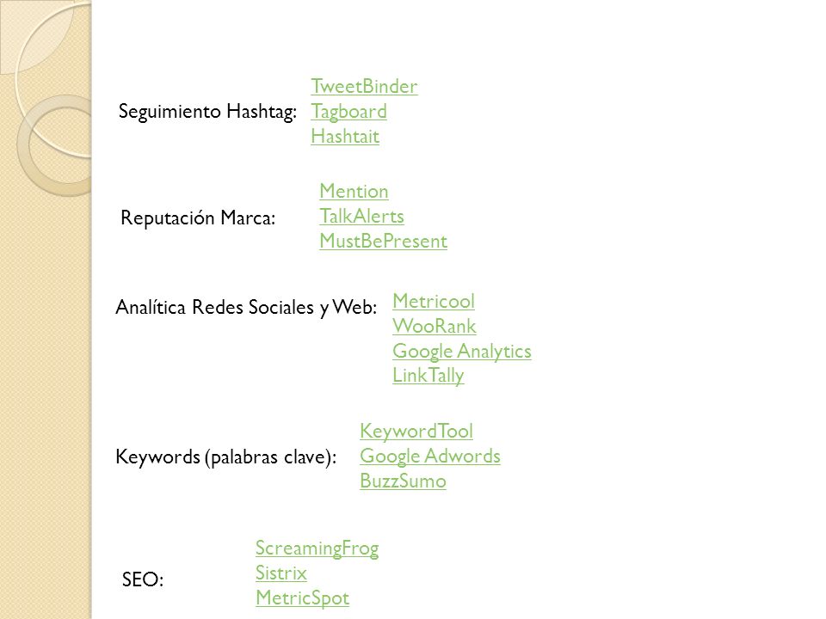
Task: Select the Keywords (palabras clave) label
Action: (x=225, y=457)
